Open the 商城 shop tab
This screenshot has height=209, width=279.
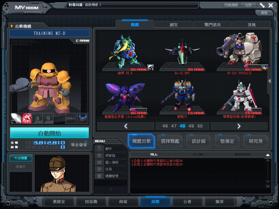click(x=123, y=202)
